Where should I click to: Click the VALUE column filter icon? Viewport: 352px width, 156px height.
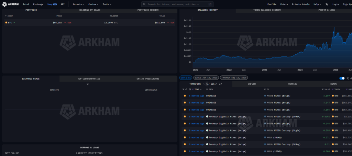pos(322,89)
